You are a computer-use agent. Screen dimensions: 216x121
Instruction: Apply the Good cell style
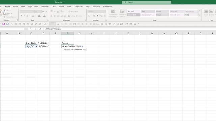(x=162, y=11)
